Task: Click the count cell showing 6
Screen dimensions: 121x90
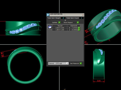Action: tap(70, 28)
